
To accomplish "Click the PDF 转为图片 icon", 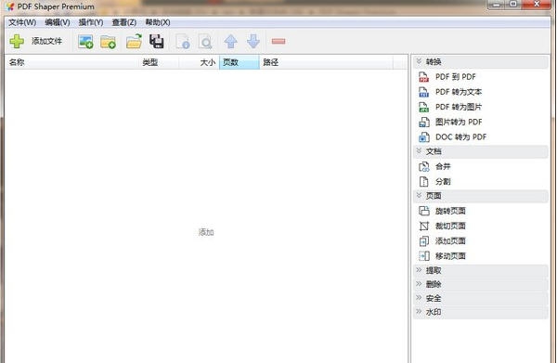I will pyautogui.click(x=424, y=107).
